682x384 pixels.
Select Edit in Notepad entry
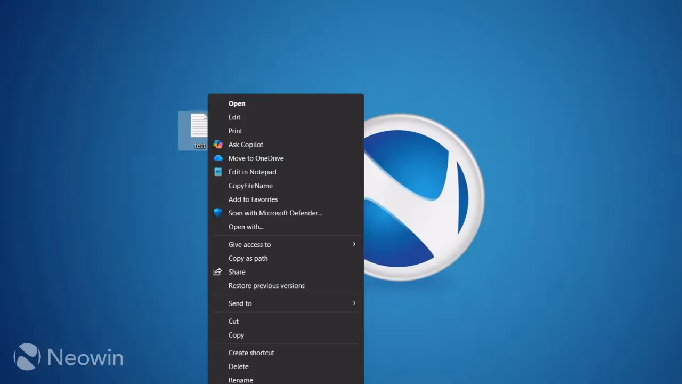click(286, 172)
